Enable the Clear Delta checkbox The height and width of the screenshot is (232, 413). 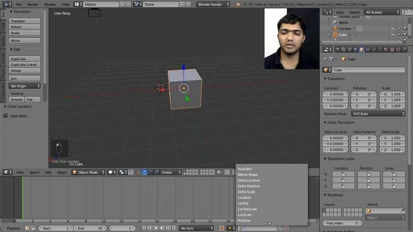pos(6,116)
